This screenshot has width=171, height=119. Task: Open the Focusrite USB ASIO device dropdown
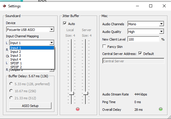pos(30,29)
